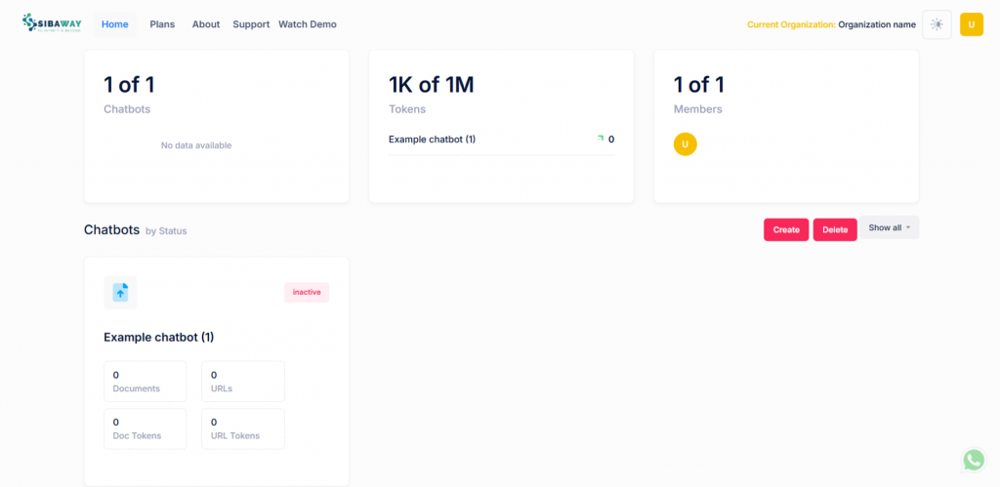Viewport: 1000px width, 487px height.
Task: Click the No data available text
Action: (x=196, y=145)
